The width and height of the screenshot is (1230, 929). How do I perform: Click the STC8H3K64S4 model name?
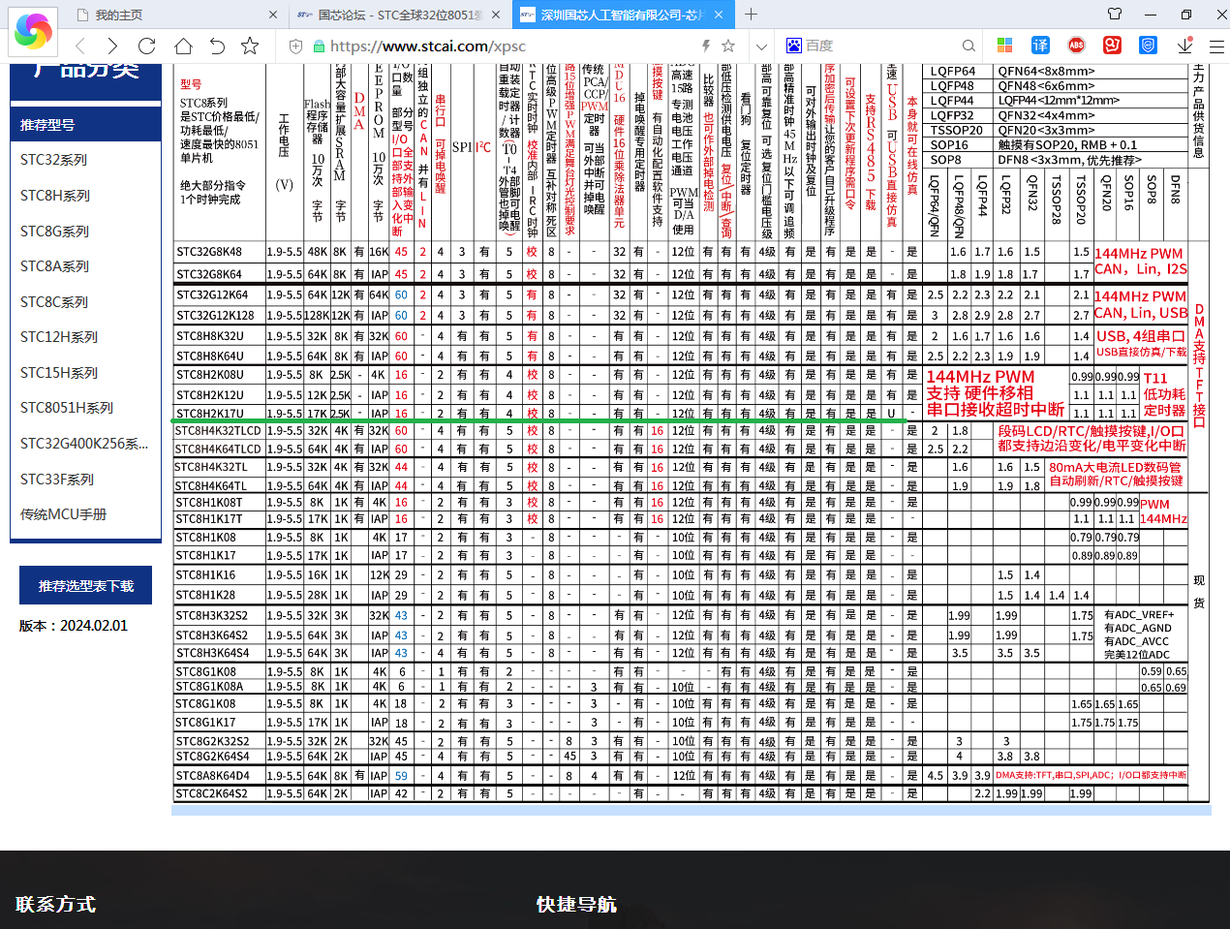(x=212, y=653)
